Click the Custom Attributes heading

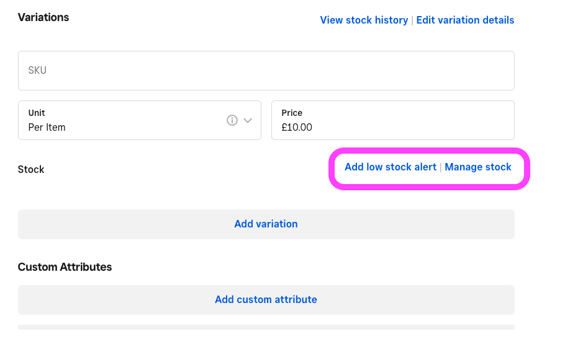tap(65, 267)
